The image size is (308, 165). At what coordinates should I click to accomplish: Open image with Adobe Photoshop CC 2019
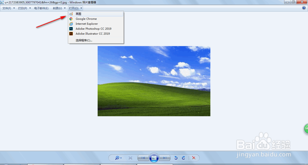tap(96, 29)
